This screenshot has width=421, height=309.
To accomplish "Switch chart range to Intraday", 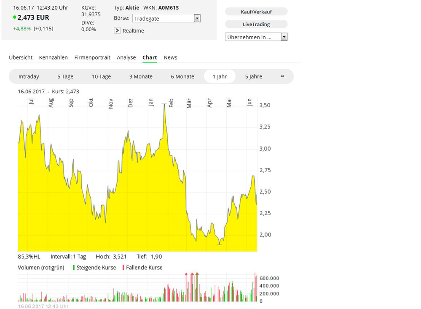I will pyautogui.click(x=29, y=76).
